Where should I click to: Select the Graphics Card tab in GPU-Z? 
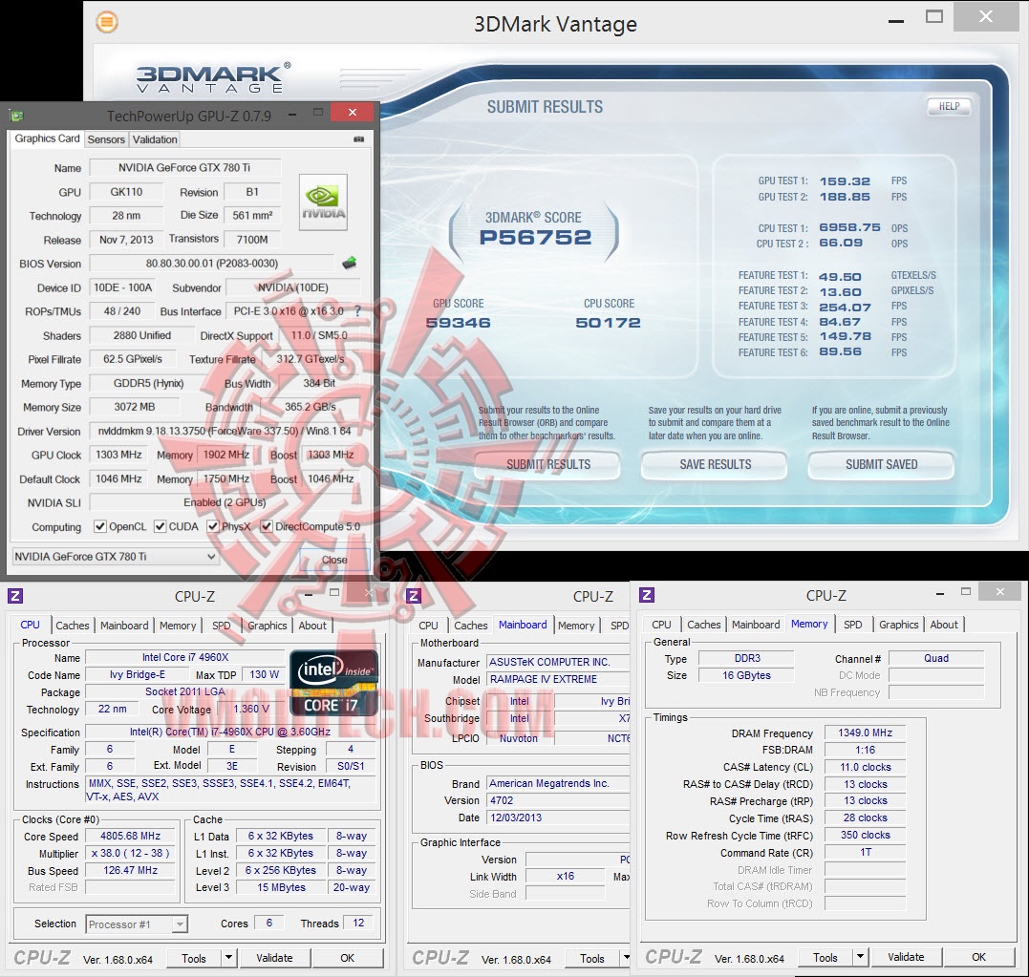tap(47, 138)
